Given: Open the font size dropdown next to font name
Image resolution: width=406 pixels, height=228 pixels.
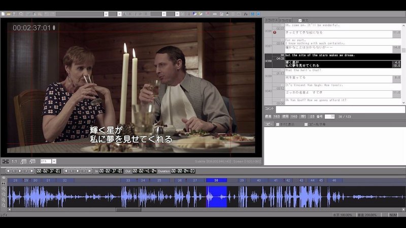Looking at the screenshot, I should click(119, 14).
